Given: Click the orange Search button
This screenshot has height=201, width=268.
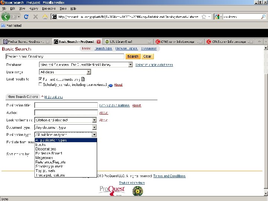Looking at the screenshot, I should click(133, 56).
